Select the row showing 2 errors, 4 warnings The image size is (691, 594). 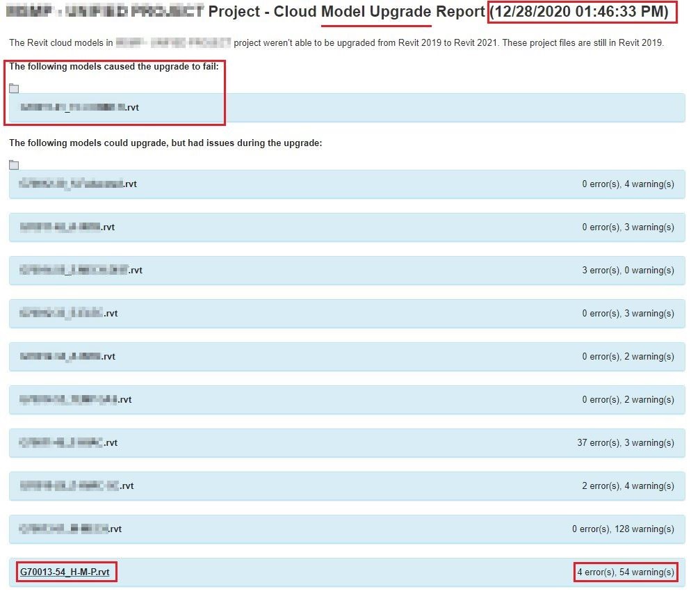pos(345,485)
